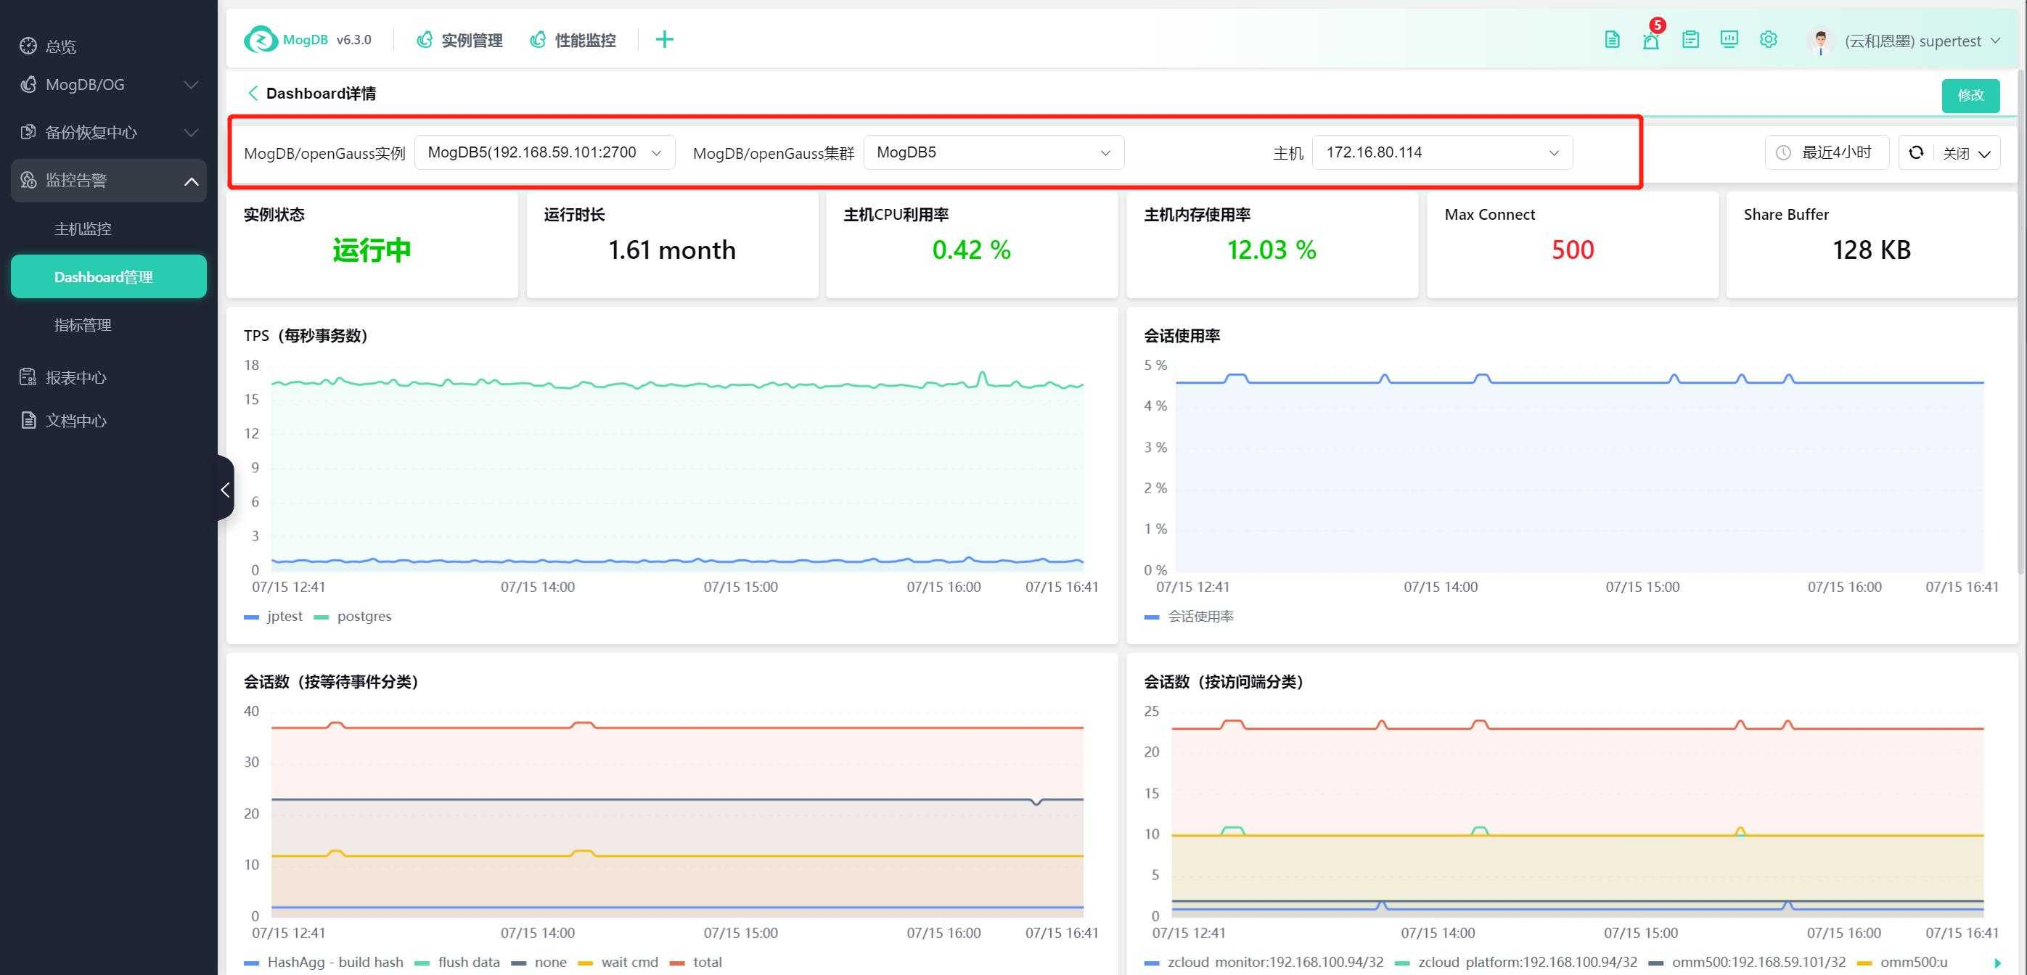Go back using Dashboard详情 arrow
Viewport: 2027px width, 975px height.
(x=253, y=93)
